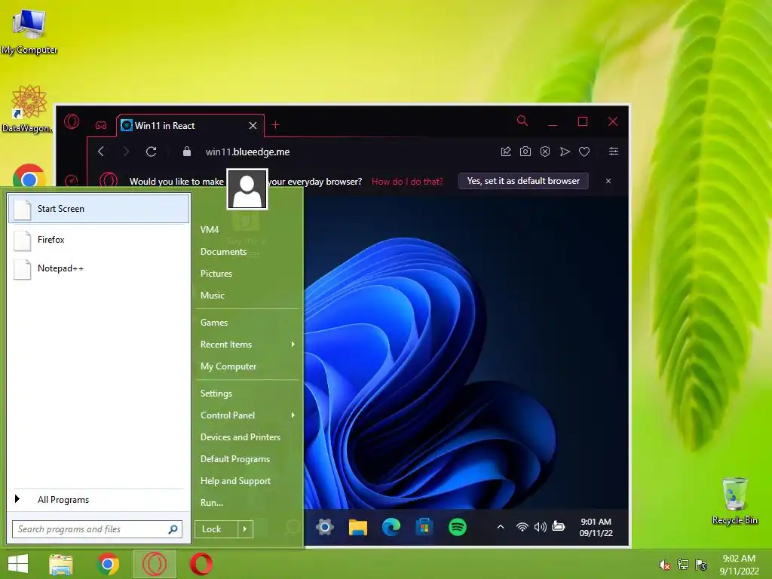The image size is (772, 579).
Task: Click the Wi-Fi icon in Win11 tray
Action: point(522,527)
